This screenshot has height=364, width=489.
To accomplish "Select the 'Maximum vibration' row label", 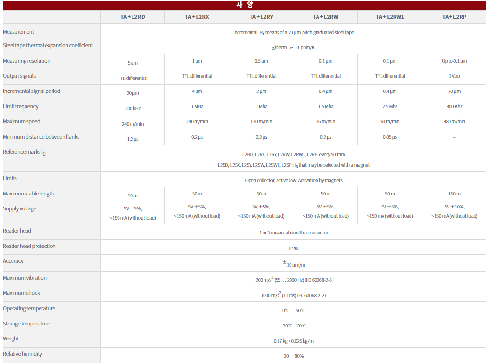I will (x=25, y=278).
